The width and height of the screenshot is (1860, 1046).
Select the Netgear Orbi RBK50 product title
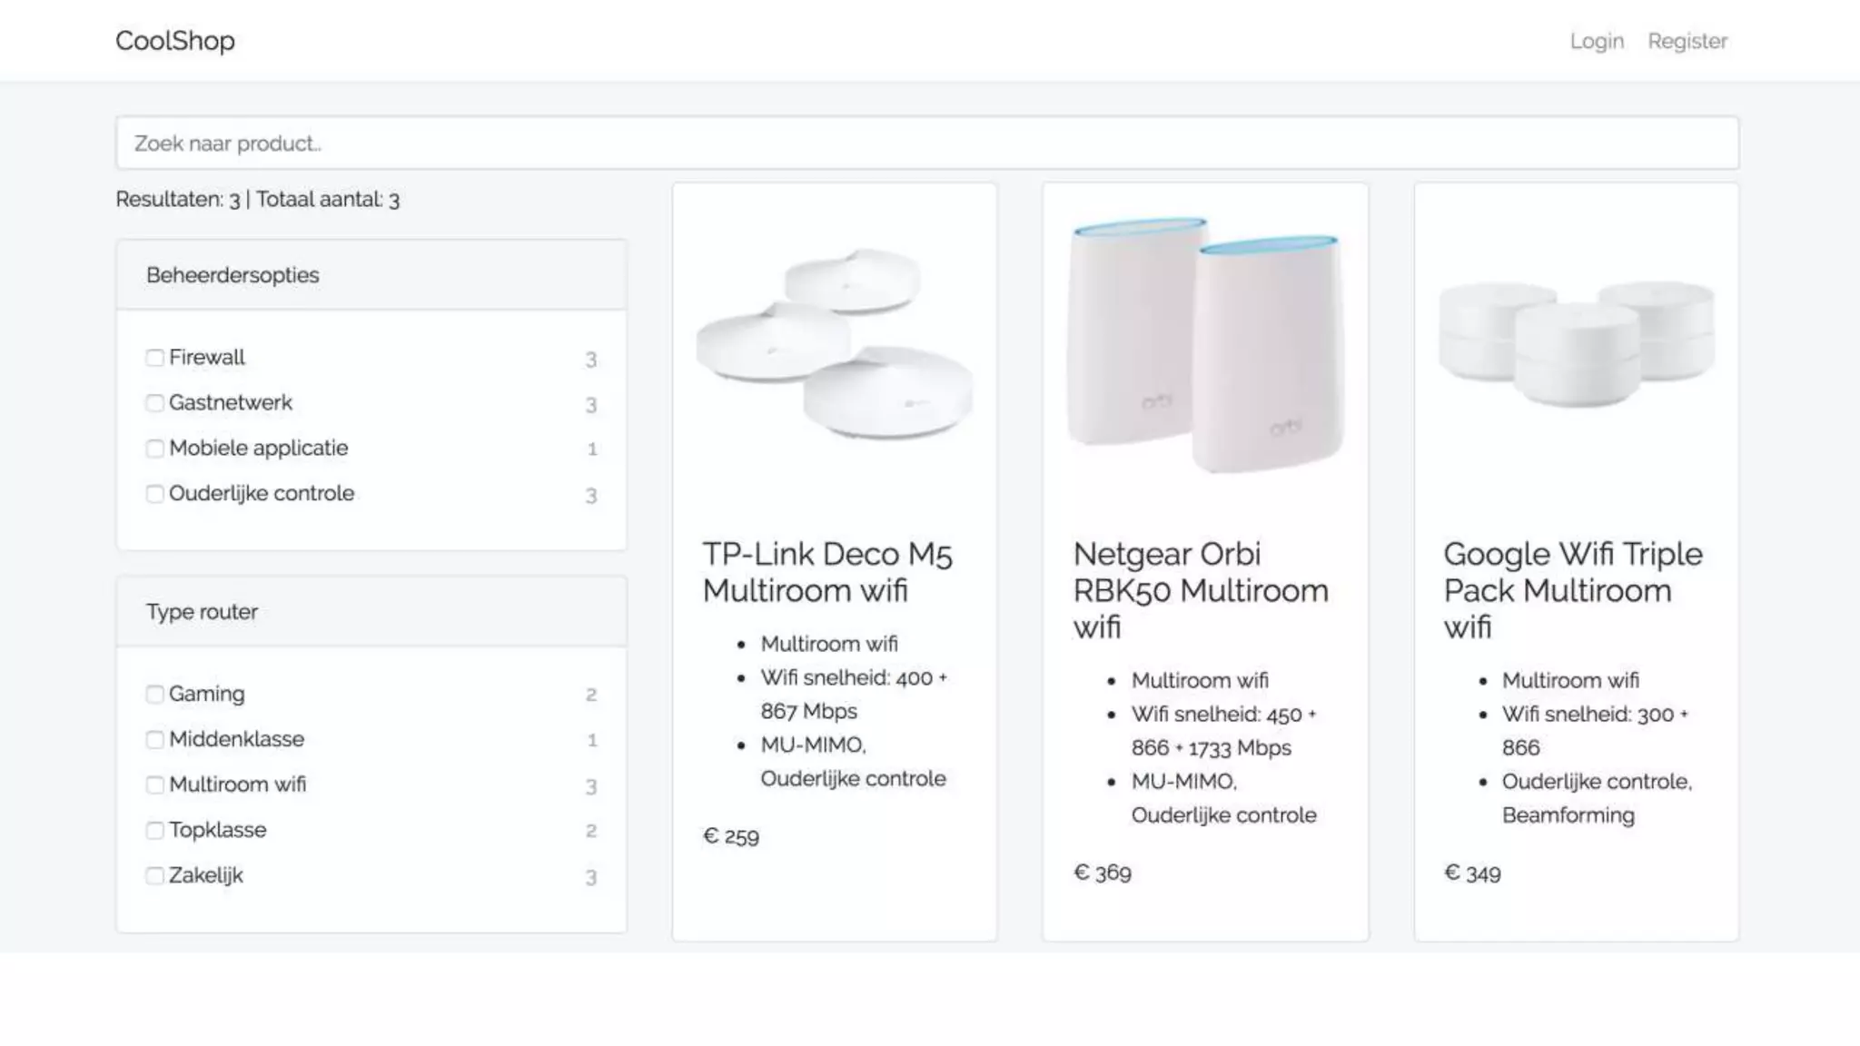click(x=1201, y=590)
